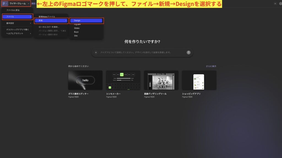Screen dimensions: 282x158
Task: Select Slides from the submenu
Action: (x=77, y=28)
